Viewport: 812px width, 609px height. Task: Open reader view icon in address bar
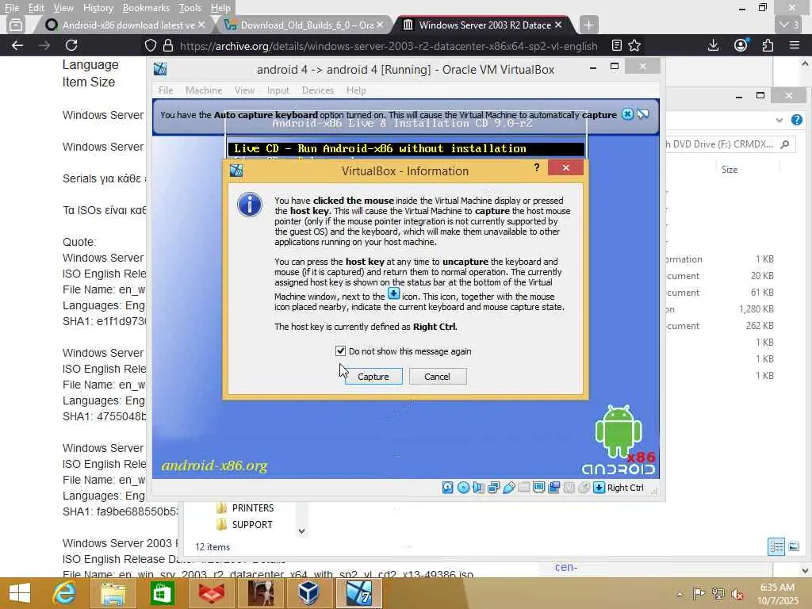[x=616, y=45]
